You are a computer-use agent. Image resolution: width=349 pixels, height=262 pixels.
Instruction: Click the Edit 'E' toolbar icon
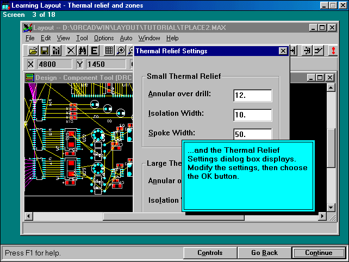point(94,51)
